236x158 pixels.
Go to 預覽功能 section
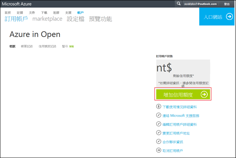(100, 19)
